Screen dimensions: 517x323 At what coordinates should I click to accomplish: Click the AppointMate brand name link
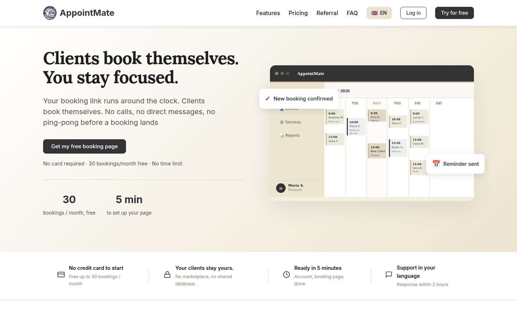pos(87,13)
